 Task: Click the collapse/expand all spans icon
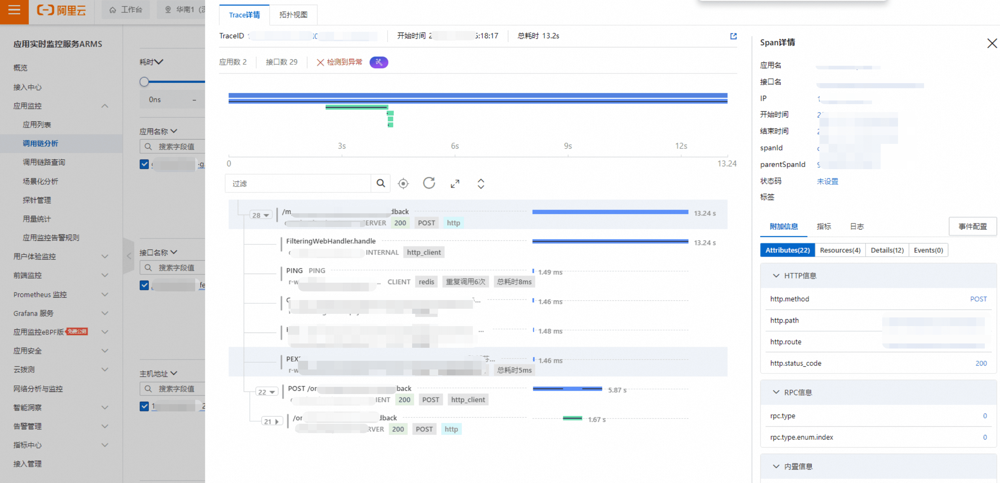[x=480, y=184]
